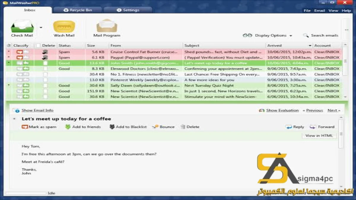
Task: Click the preview pane vertical scrollbar
Action: point(341,134)
